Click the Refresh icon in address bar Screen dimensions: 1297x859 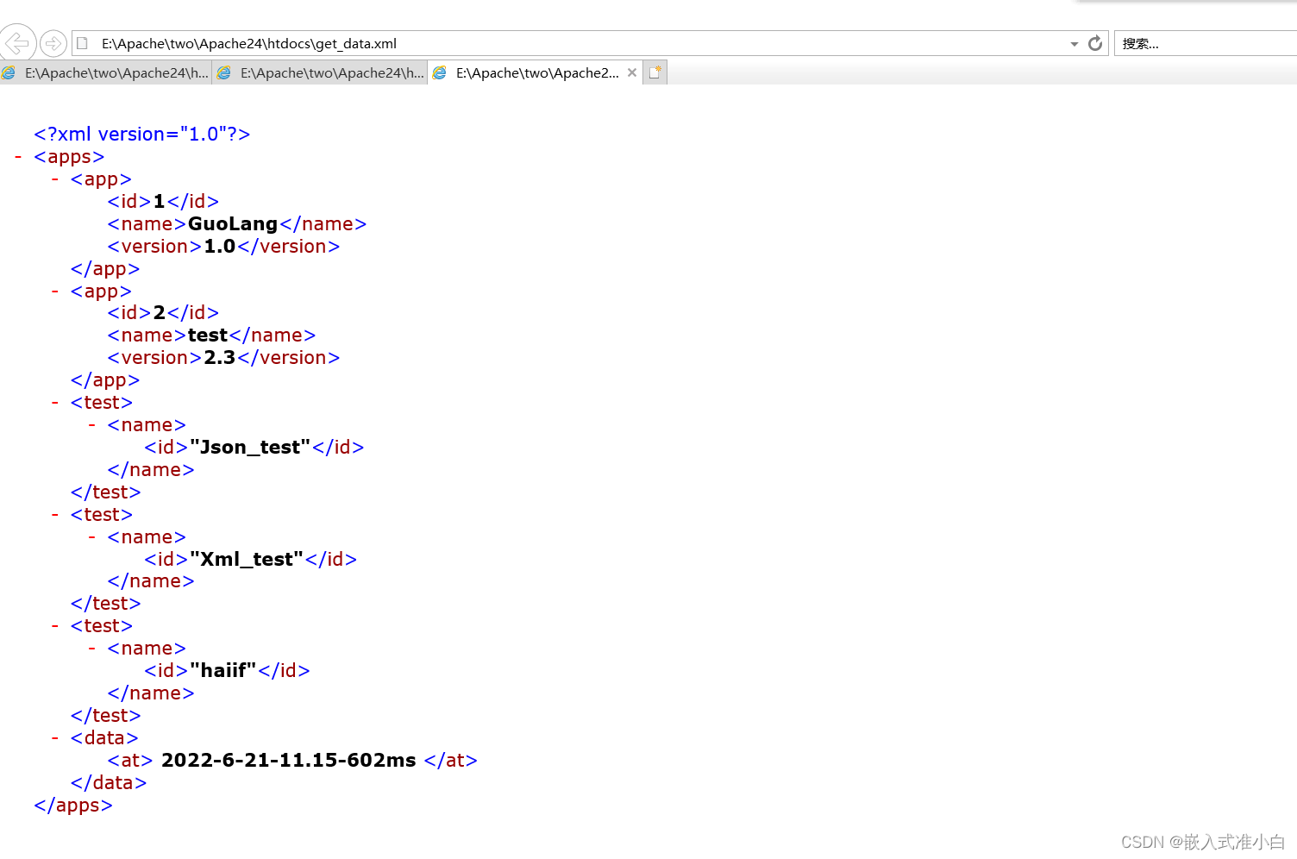(x=1095, y=43)
